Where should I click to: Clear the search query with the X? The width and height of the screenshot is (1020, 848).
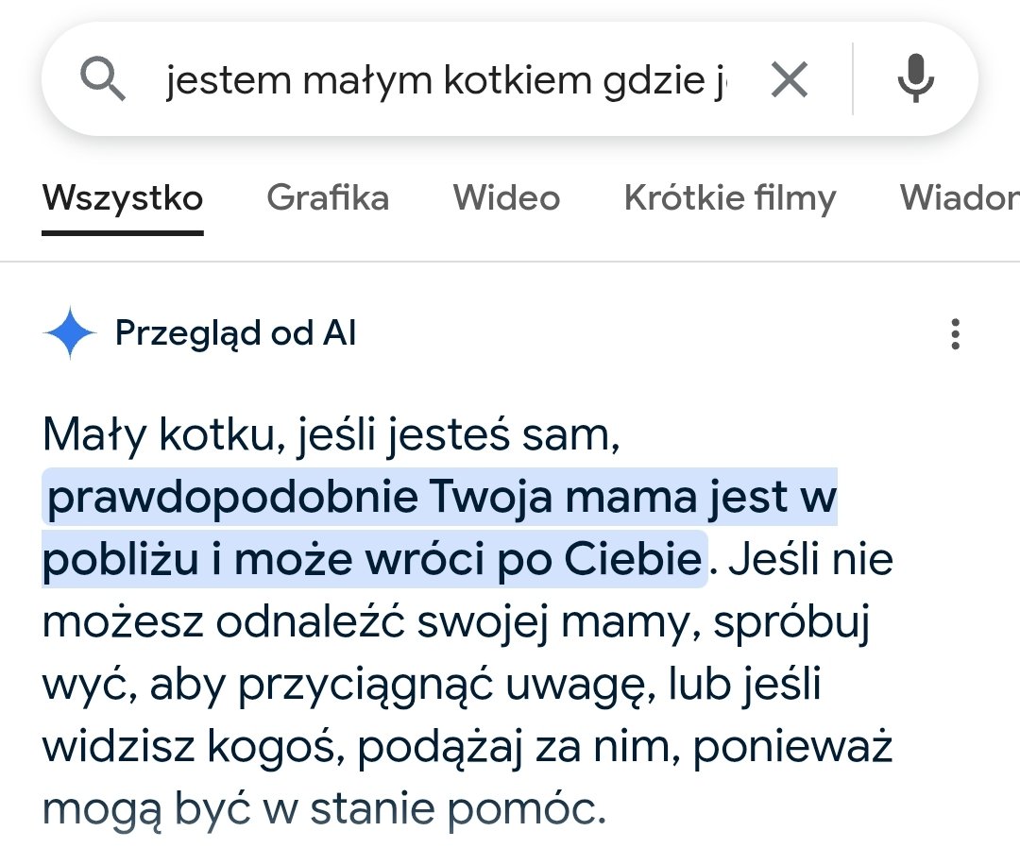point(789,79)
